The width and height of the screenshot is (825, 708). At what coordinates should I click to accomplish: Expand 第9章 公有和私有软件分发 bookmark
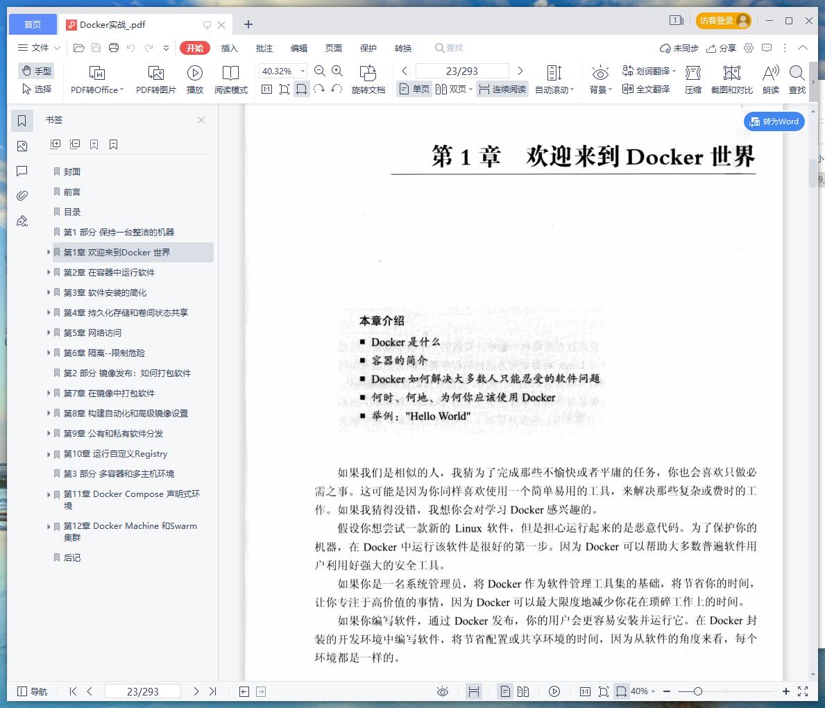[49, 433]
